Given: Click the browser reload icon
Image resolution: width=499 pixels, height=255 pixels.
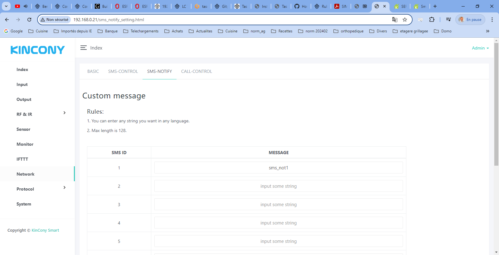Looking at the screenshot, I should tap(29, 20).
